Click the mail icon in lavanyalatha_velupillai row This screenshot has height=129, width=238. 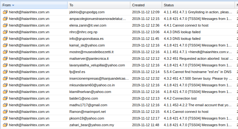(x=5, y=65)
